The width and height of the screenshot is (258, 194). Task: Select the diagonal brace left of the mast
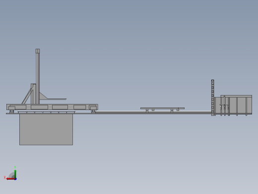tap(27, 96)
